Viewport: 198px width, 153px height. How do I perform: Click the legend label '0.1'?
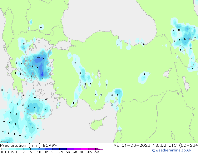coord(3,152)
